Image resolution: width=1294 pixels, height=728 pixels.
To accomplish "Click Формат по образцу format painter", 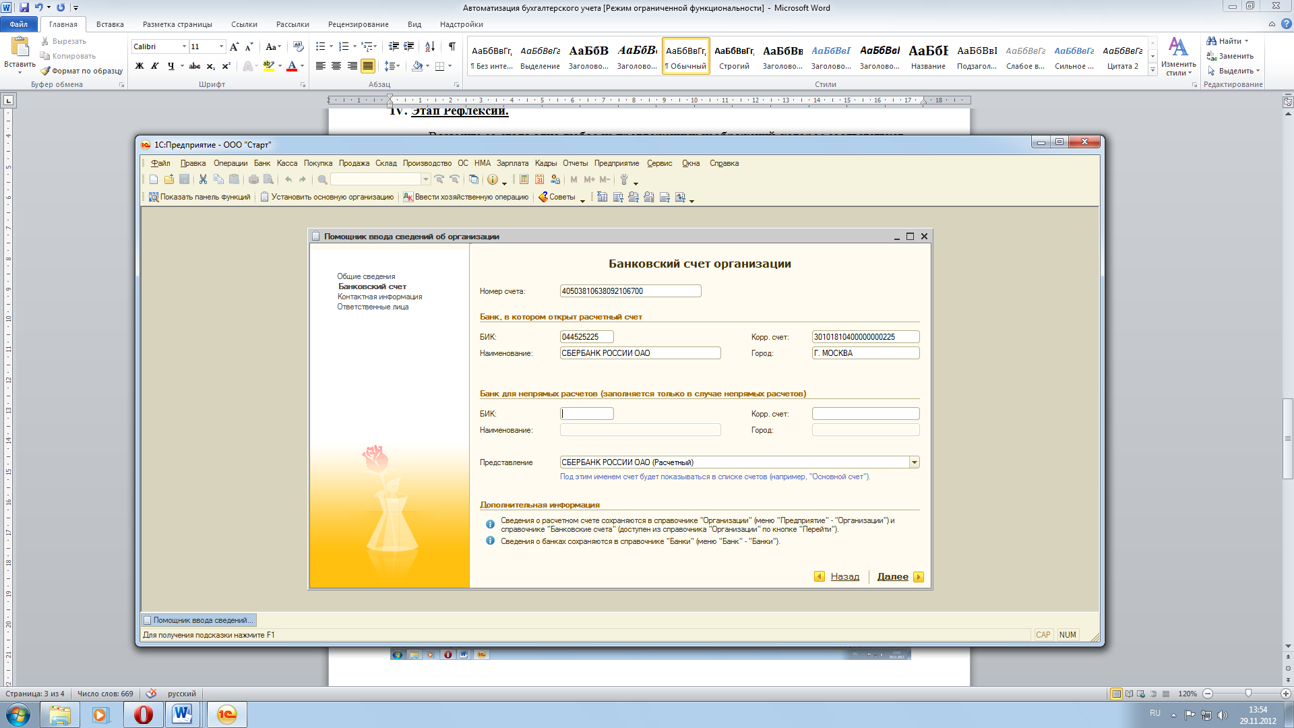I will pos(82,71).
